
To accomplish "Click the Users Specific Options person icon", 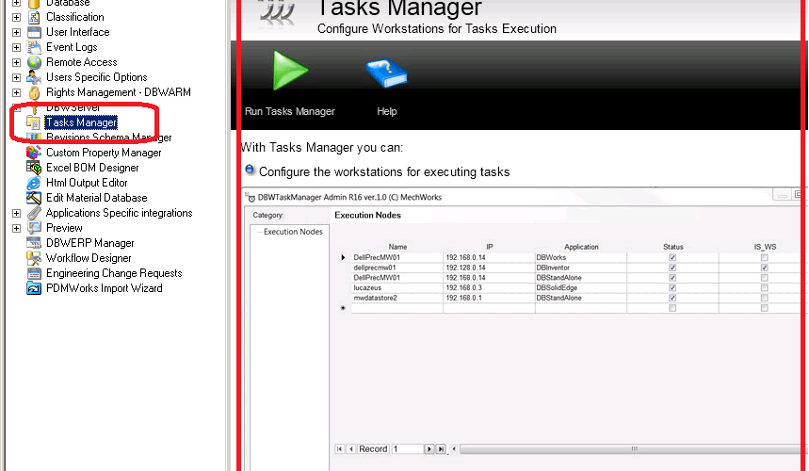I will click(34, 77).
